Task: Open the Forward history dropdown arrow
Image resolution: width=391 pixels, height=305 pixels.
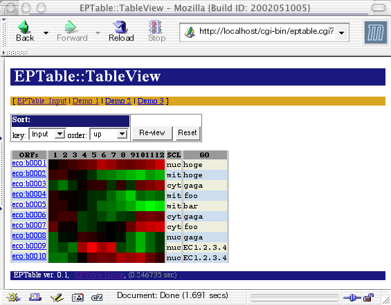Action: (98, 33)
